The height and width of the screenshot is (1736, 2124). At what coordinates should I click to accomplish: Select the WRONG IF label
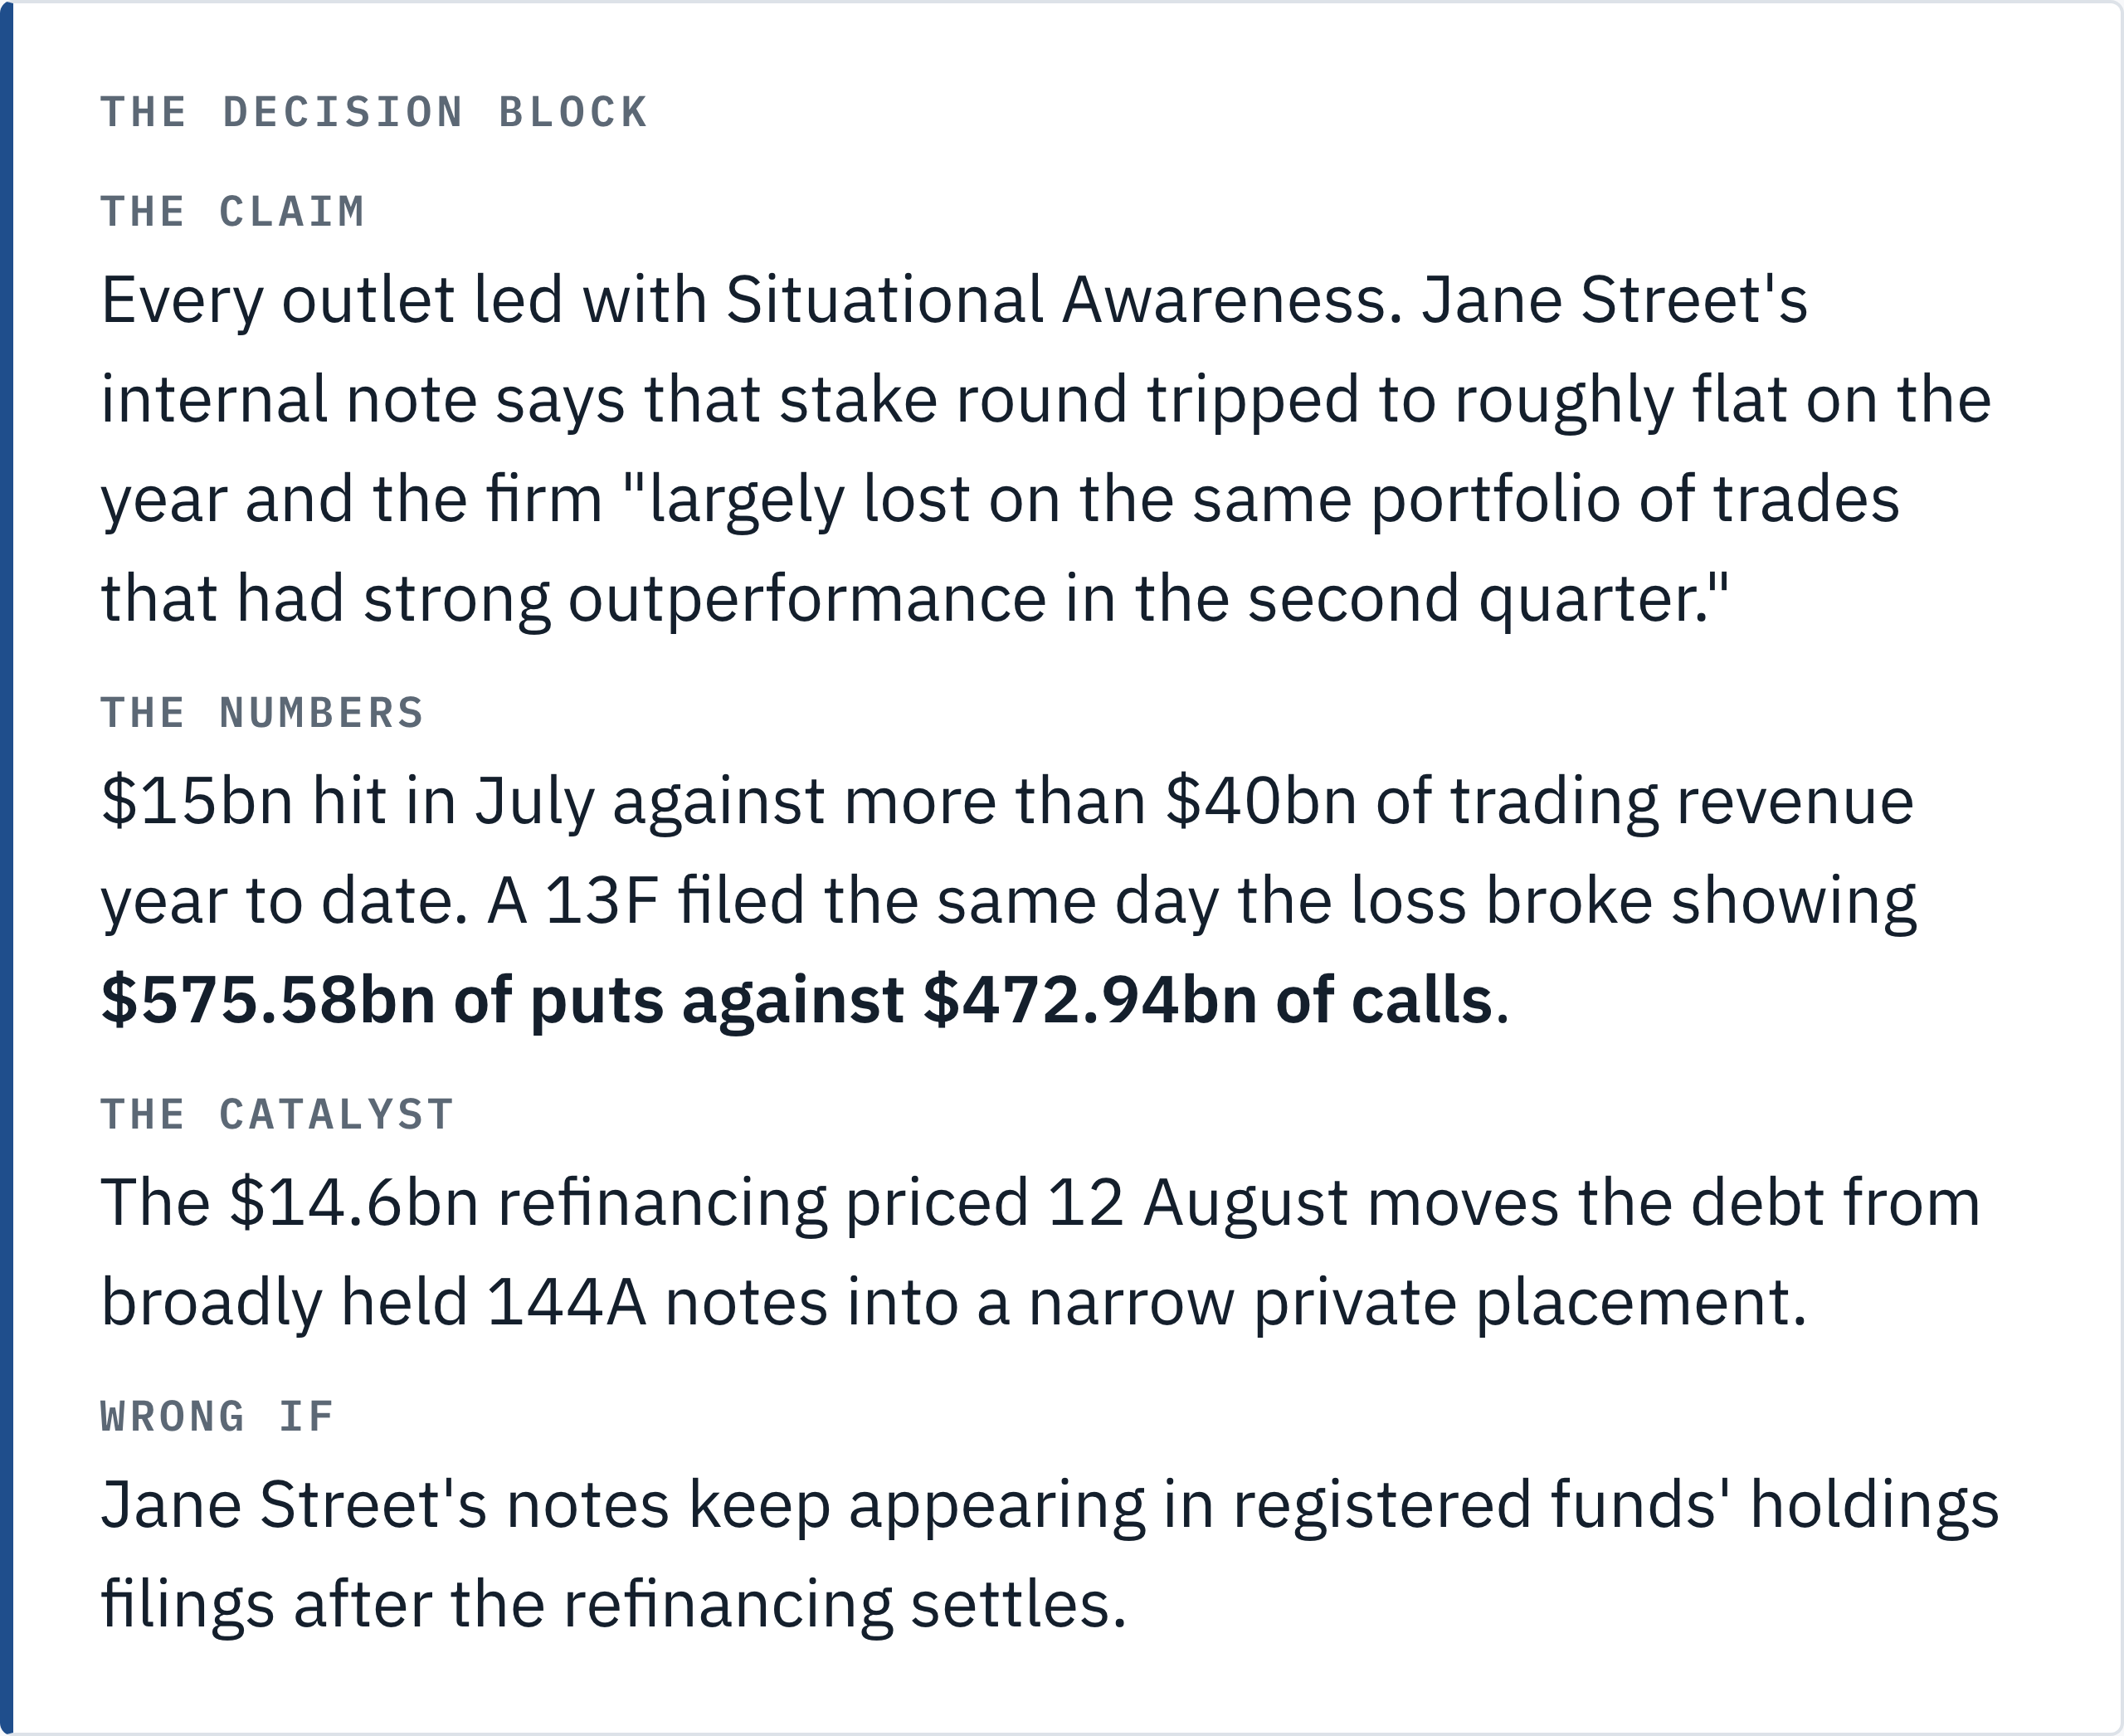pos(217,1417)
